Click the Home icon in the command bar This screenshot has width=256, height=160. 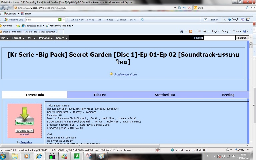tap(182, 31)
